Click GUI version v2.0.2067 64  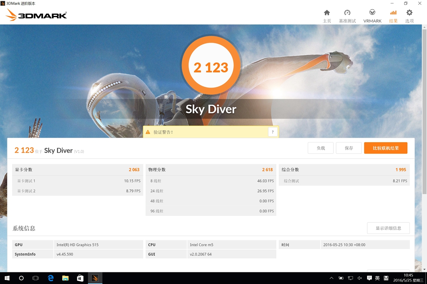[x=201, y=254]
